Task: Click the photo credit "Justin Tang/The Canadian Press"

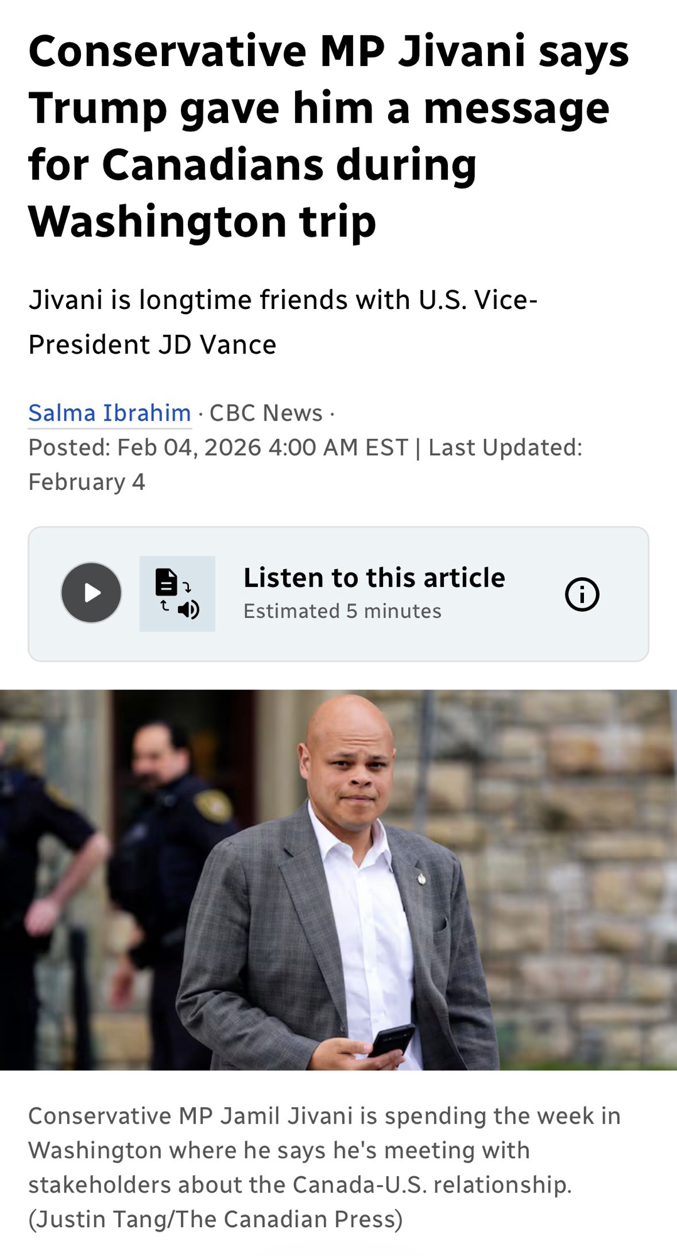Action: pos(215,1219)
